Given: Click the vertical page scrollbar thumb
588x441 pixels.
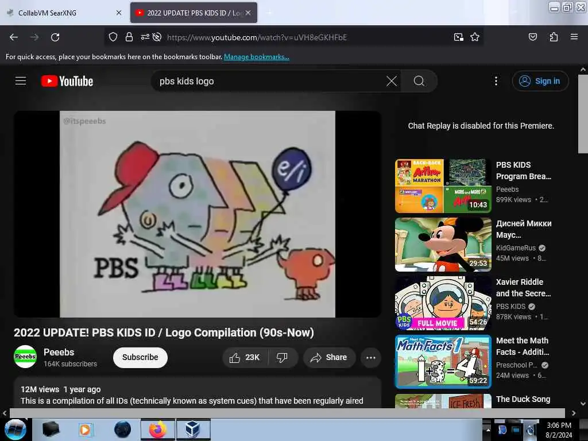Looking at the screenshot, I should click(583, 114).
